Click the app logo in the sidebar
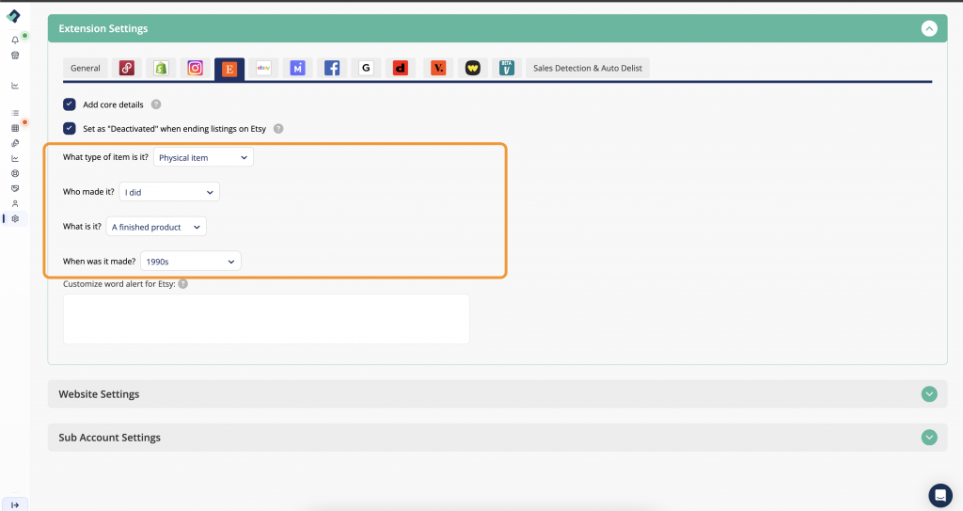Screen dimensions: 963x511 [13, 16]
